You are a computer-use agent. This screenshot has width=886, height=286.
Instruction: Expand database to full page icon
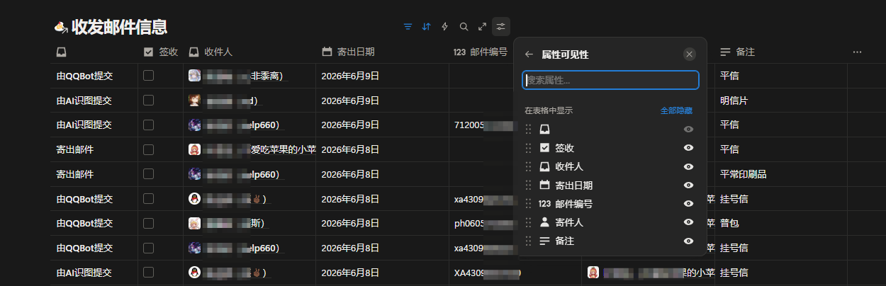(x=482, y=27)
